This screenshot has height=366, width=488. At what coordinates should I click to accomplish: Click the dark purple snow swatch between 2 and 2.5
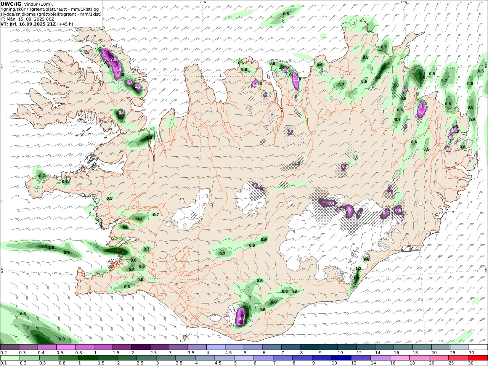pos(140,347)
